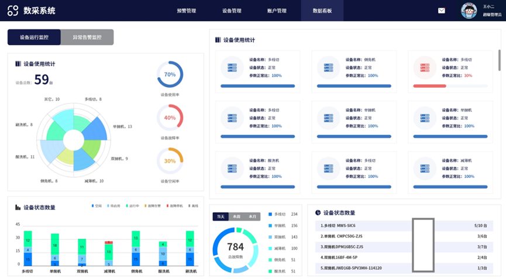Toggle the 运行中 legend in bar chart
The width and height of the screenshot is (506, 279).
click(x=132, y=206)
